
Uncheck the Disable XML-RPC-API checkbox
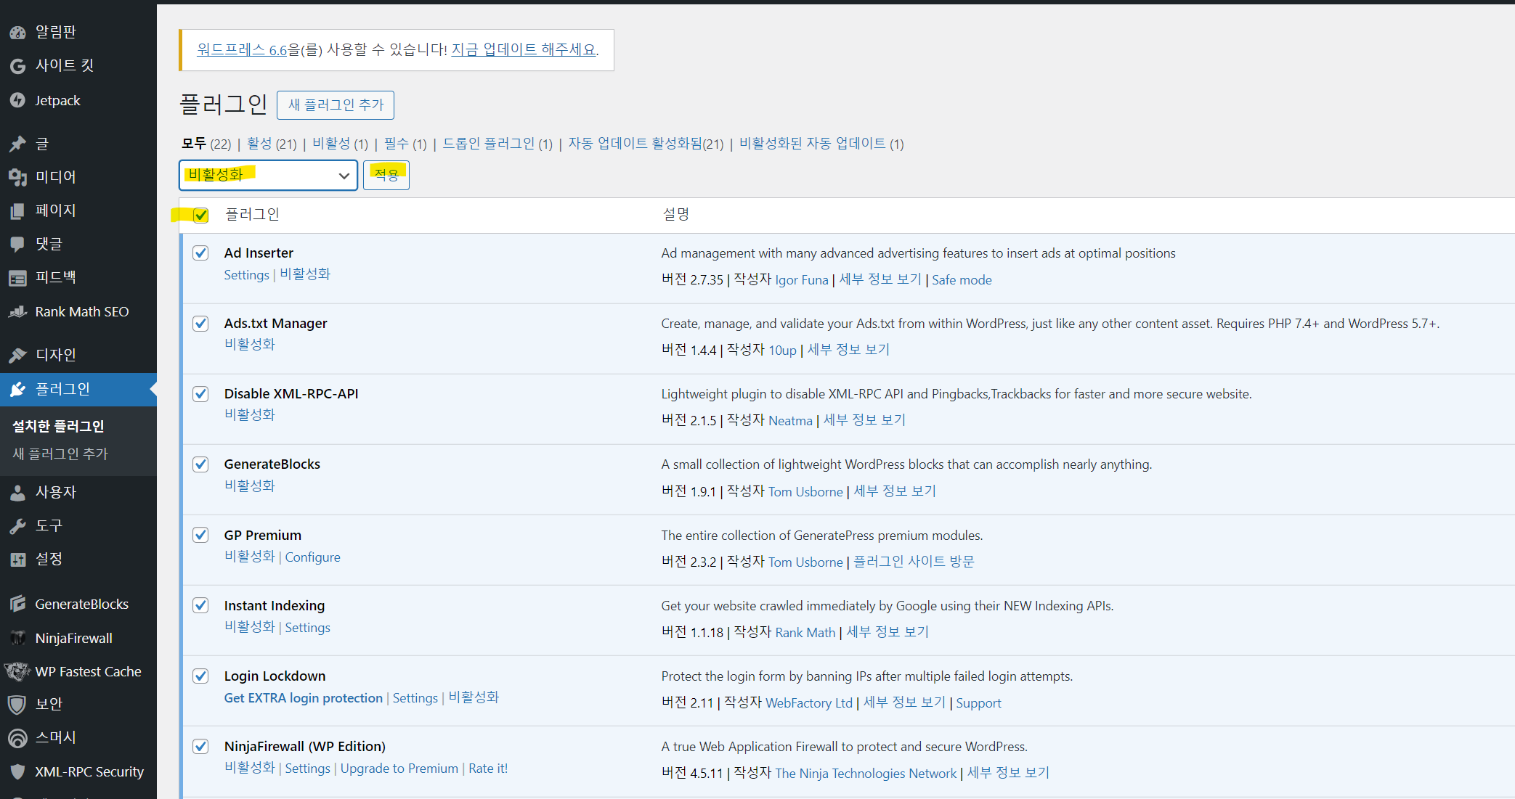200,393
